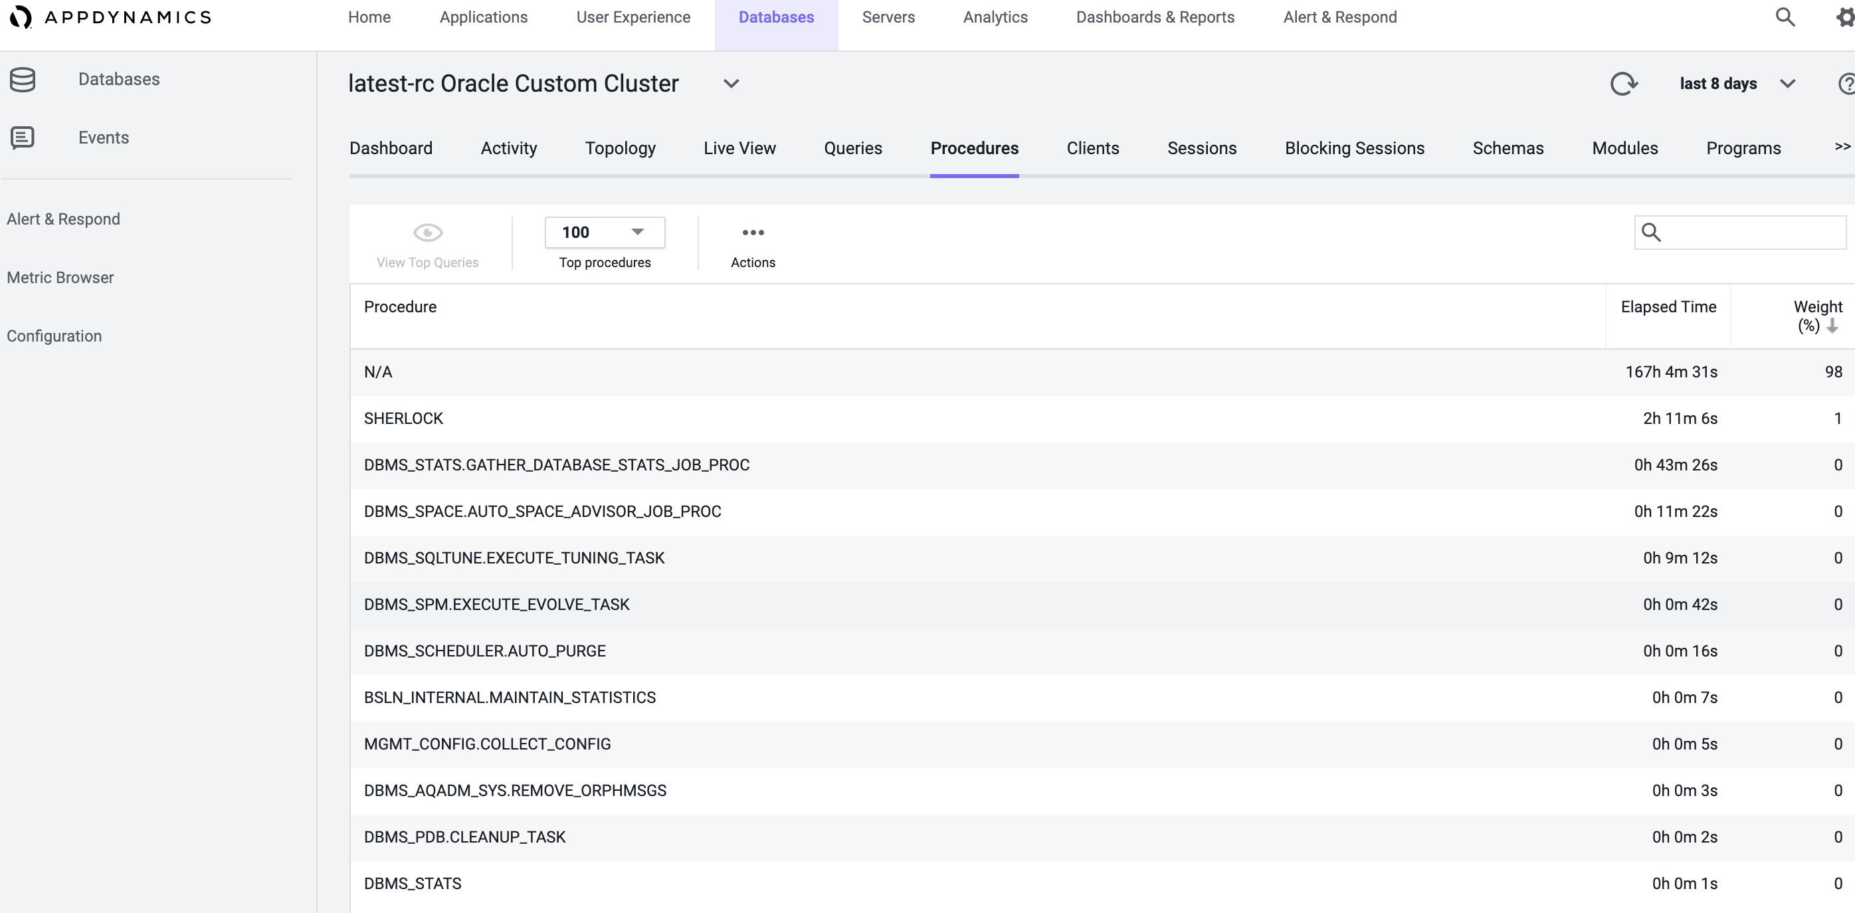Select the DBMS_STATS procedure row
The width and height of the screenshot is (1855, 913).
click(x=1102, y=884)
